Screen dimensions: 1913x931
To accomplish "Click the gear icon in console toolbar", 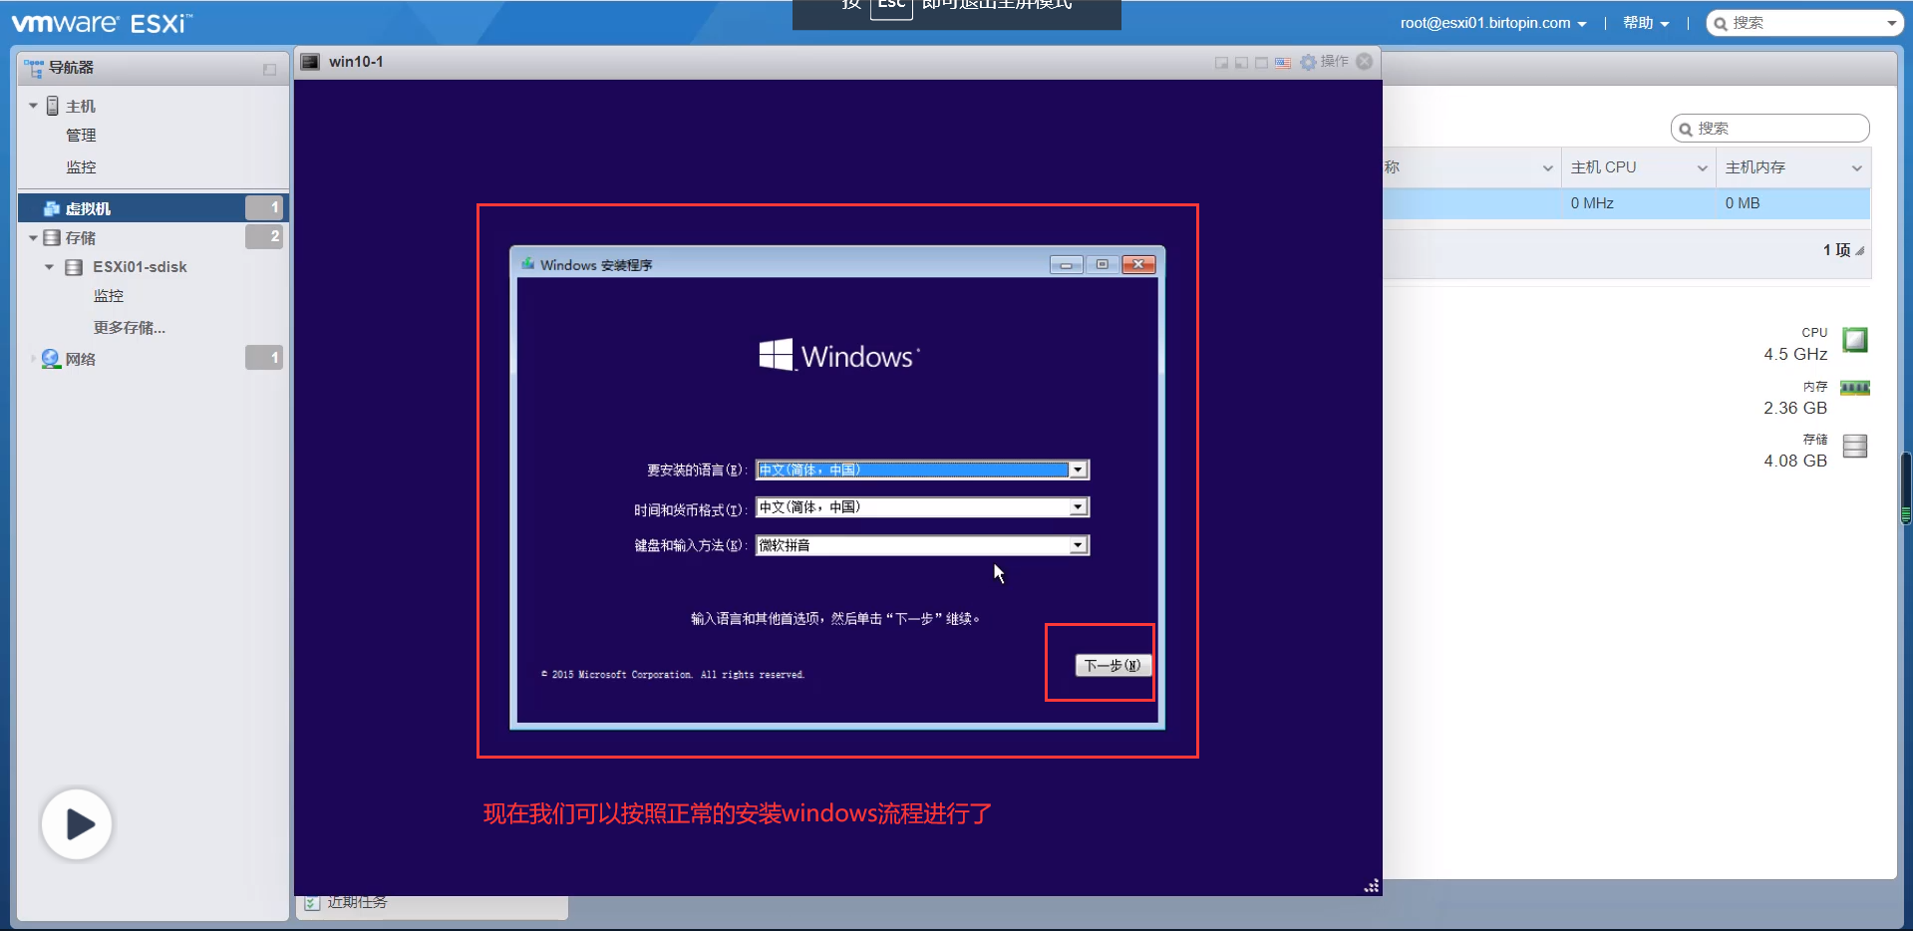I will [1308, 62].
